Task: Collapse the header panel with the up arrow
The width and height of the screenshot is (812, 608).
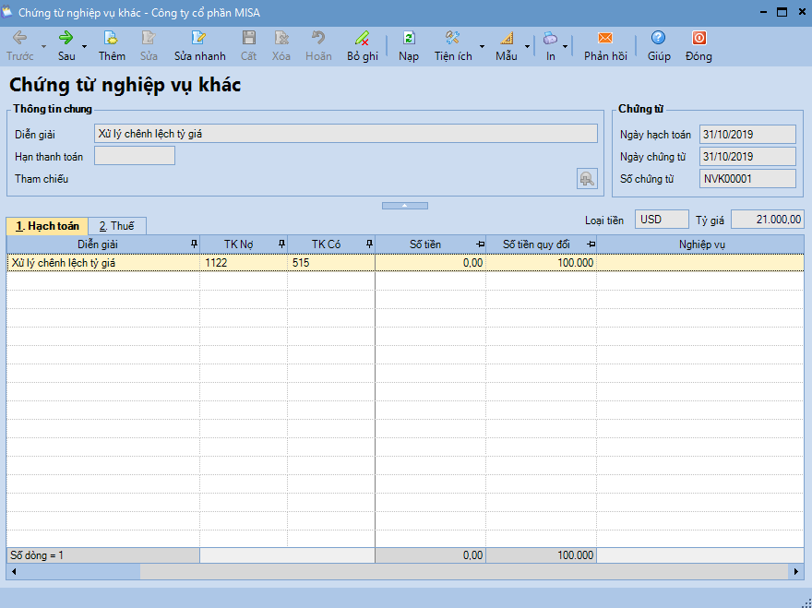Action: click(405, 206)
